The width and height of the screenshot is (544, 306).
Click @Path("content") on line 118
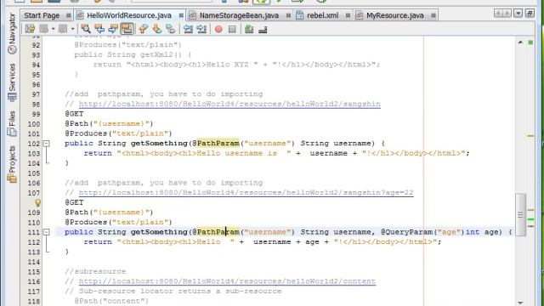tap(111, 301)
